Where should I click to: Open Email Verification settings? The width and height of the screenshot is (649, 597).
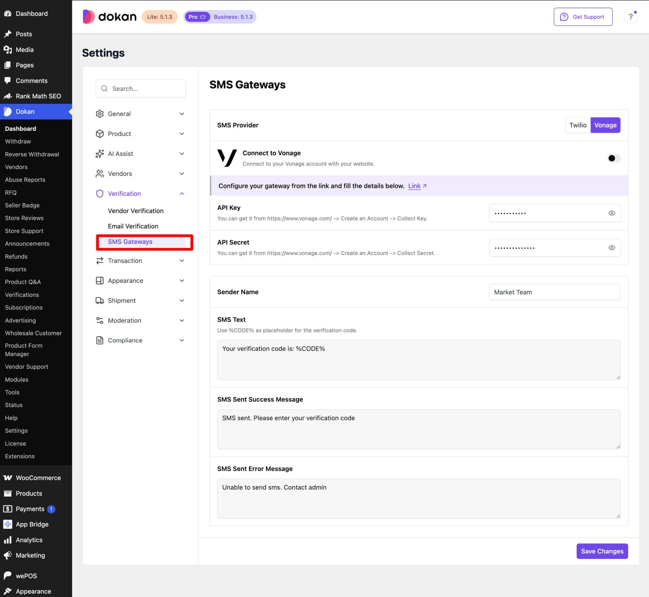(x=133, y=226)
